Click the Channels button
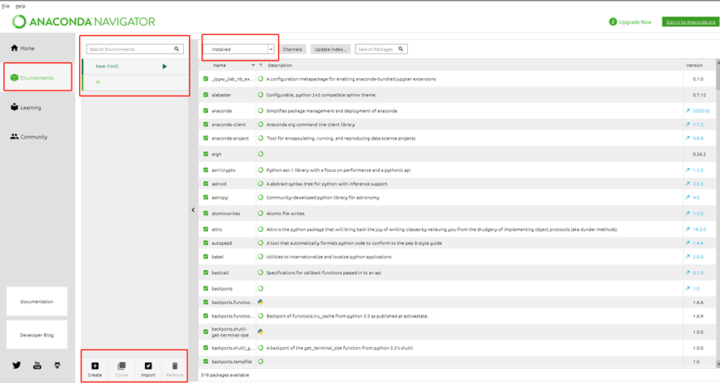The height and width of the screenshot is (383, 720). tap(292, 49)
